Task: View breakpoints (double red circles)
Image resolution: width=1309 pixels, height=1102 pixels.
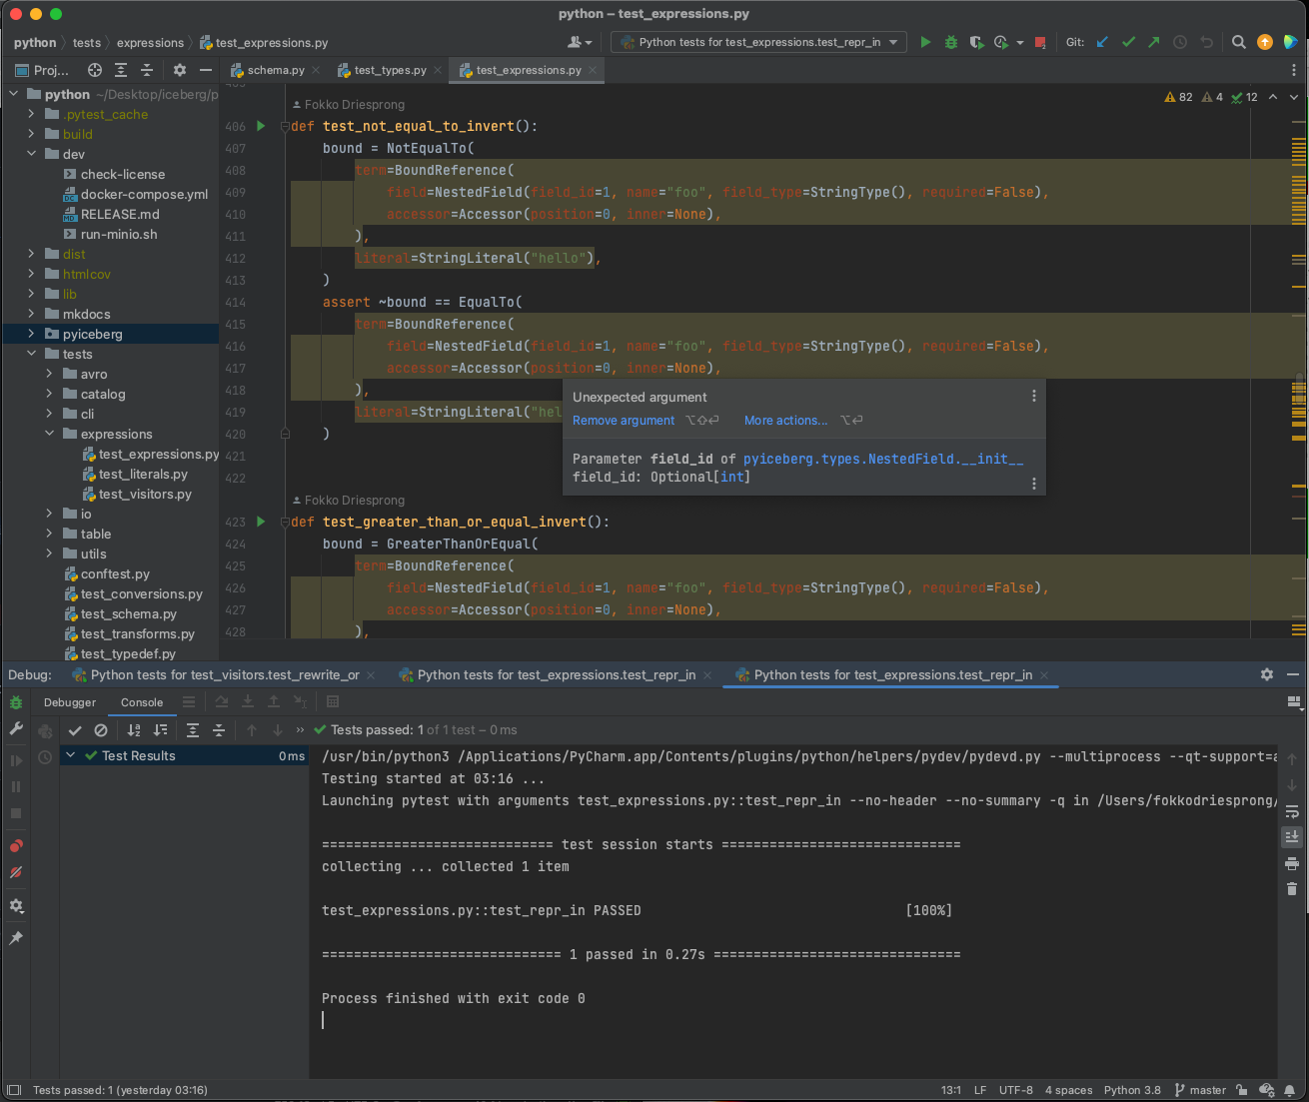Action: click(16, 846)
